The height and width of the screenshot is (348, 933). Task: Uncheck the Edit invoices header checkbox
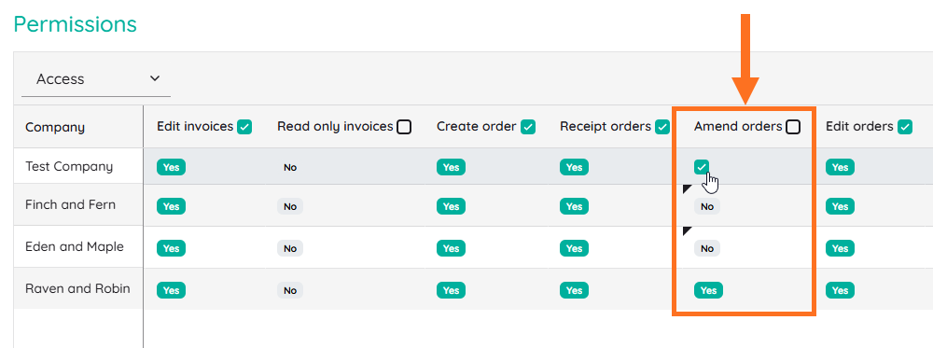pyautogui.click(x=244, y=127)
